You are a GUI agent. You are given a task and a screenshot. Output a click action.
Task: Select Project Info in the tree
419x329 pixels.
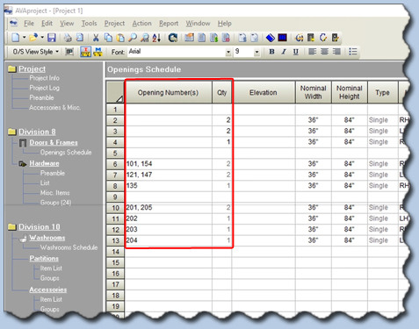click(x=45, y=78)
